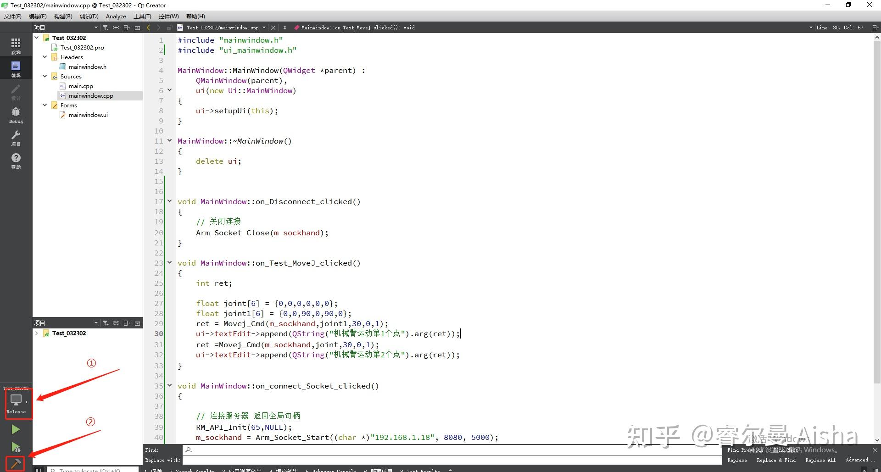Fold the on_Test_MoveJ_clicked function
881x472 pixels.
169,263
